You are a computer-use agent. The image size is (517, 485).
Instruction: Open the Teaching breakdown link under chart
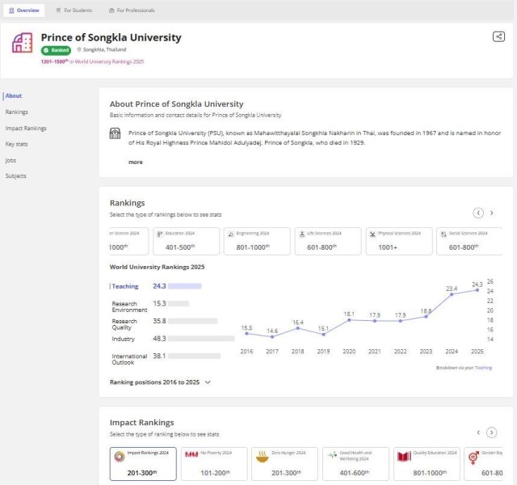(483, 368)
